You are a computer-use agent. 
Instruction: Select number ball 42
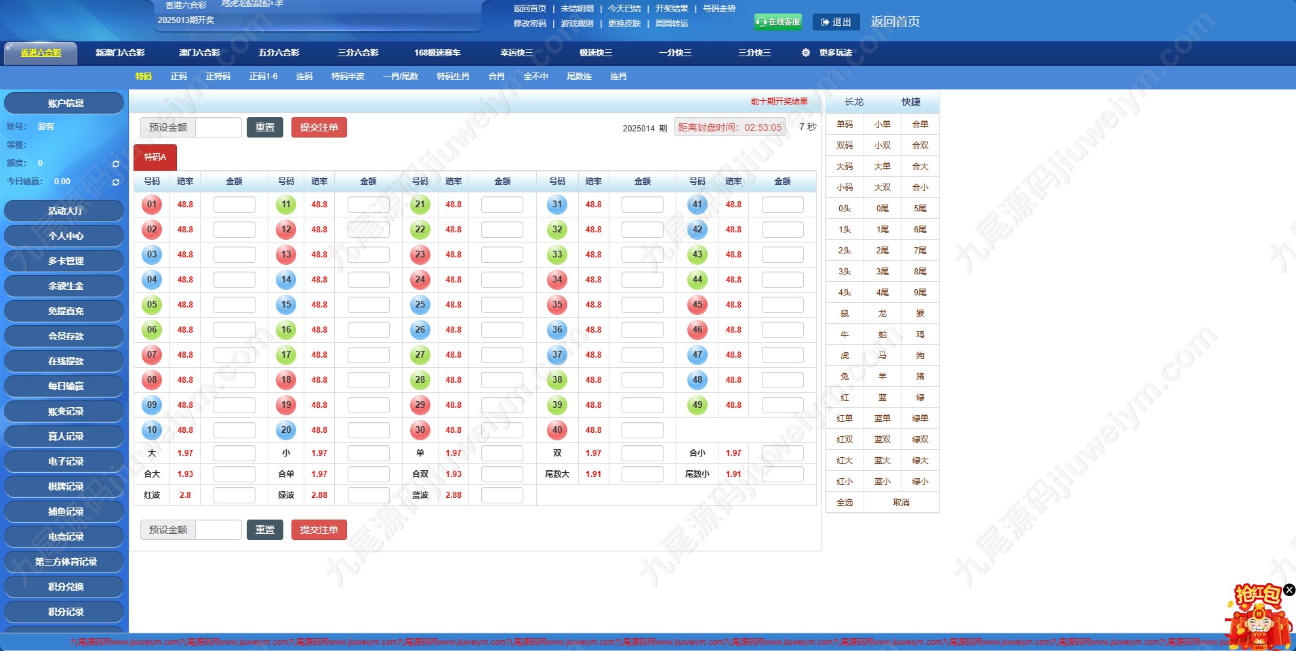tap(697, 230)
